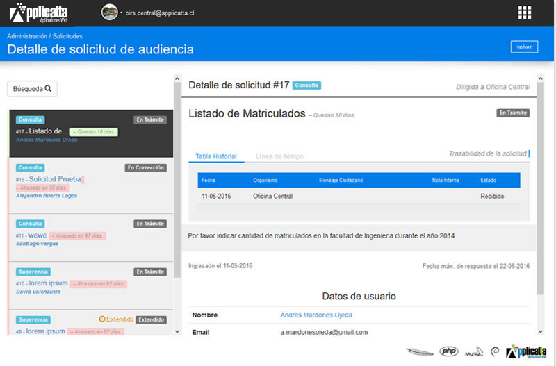
Task: Open the user avatar menu
Action: click(110, 13)
